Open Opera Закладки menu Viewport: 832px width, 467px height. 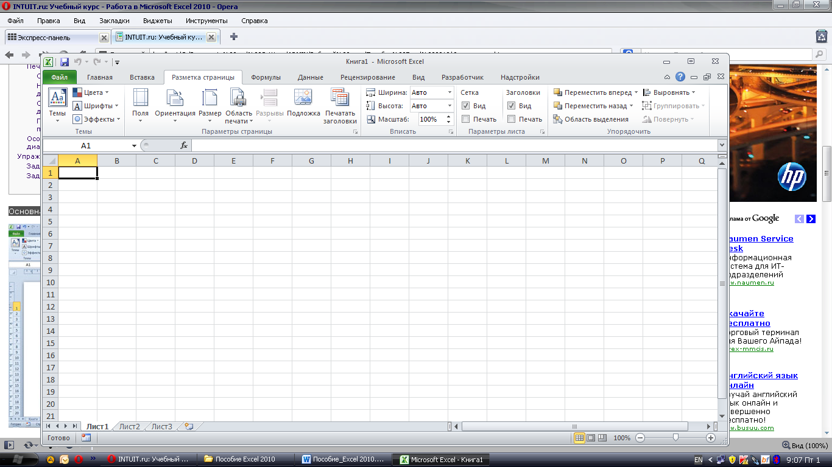pyautogui.click(x=115, y=21)
